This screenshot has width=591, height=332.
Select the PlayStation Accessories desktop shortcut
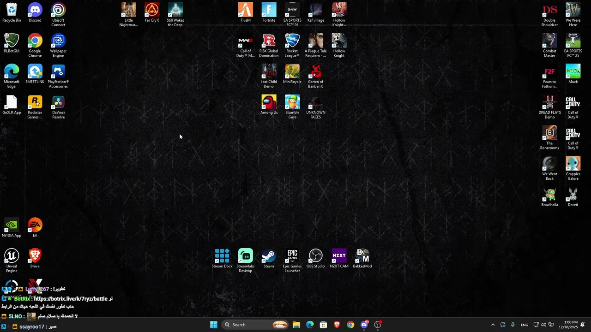(x=58, y=77)
